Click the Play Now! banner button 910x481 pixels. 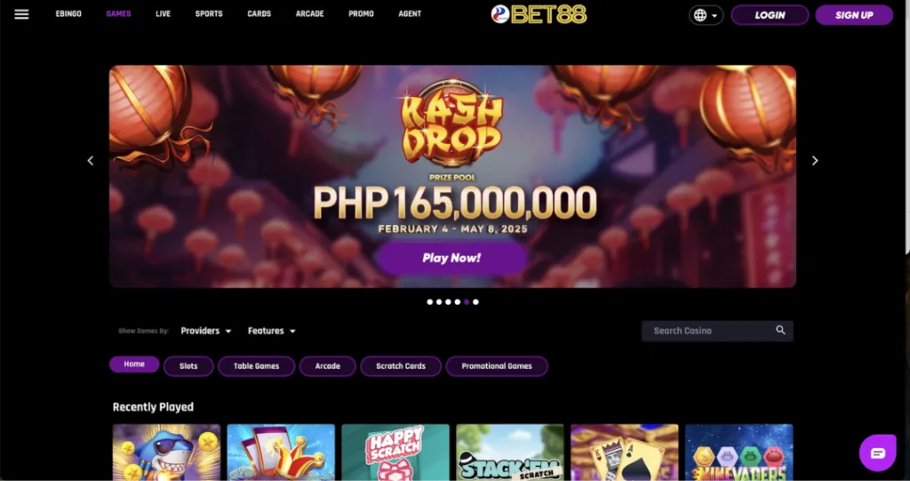[x=451, y=258]
